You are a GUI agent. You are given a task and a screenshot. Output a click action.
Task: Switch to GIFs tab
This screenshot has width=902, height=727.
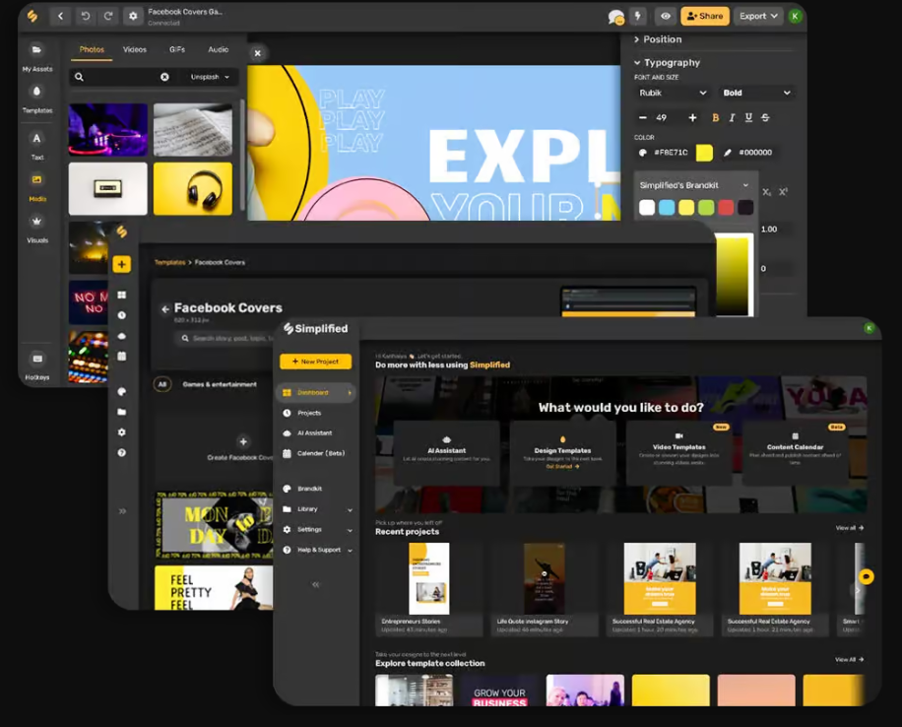pyautogui.click(x=177, y=49)
